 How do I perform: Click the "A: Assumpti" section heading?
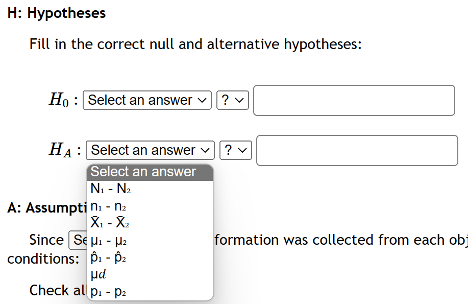pyautogui.click(x=46, y=207)
